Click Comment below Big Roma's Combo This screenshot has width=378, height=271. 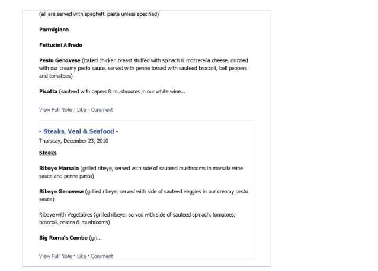[102, 256]
